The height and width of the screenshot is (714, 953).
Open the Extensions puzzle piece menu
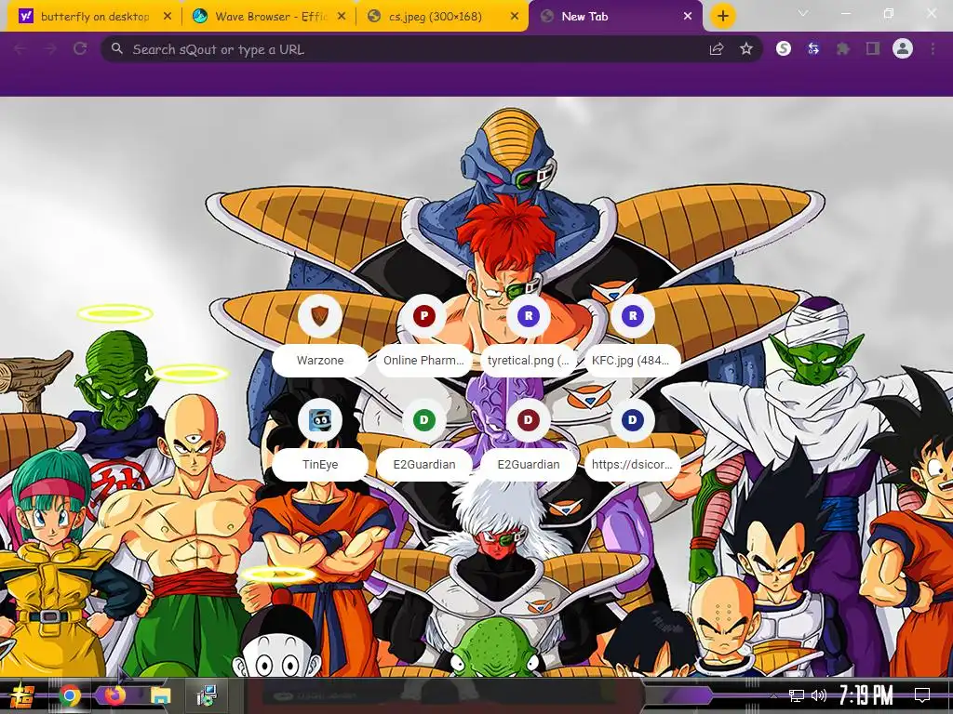point(843,48)
